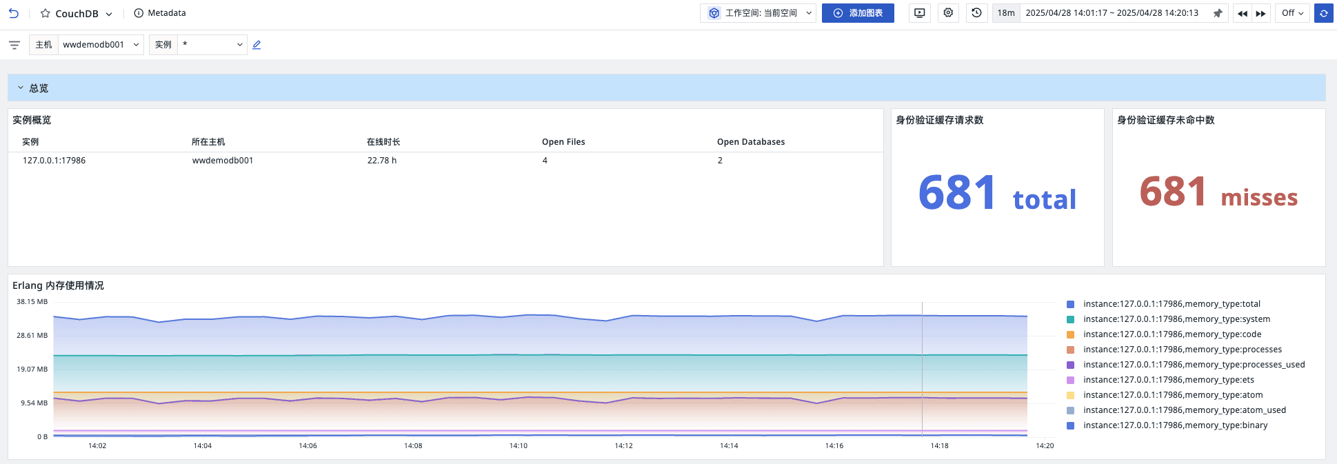
Task: Click the Erlang memory usage panel title
Action: [58, 285]
